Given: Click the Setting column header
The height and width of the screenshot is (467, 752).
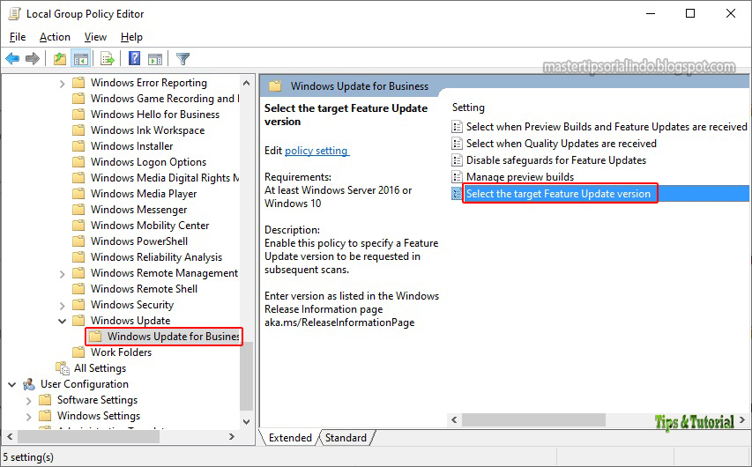Looking at the screenshot, I should (468, 107).
